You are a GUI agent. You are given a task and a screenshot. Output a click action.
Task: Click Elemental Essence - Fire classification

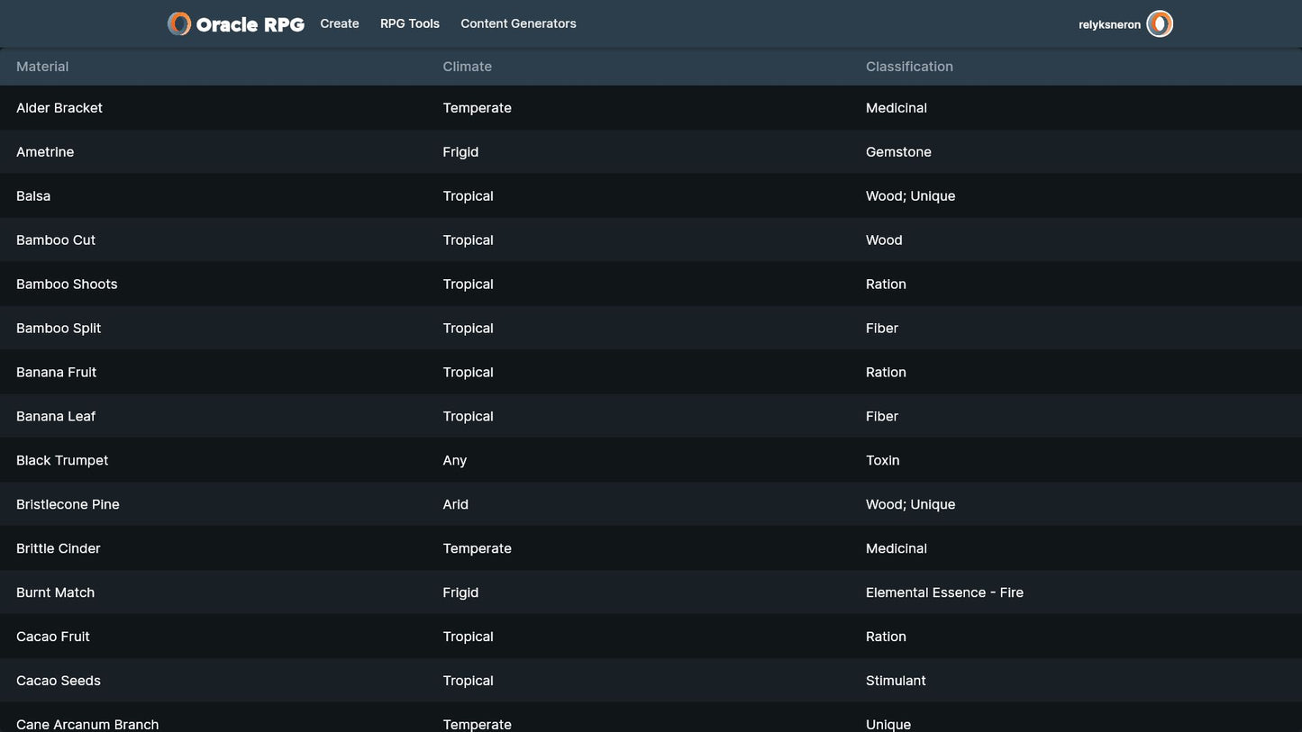click(944, 592)
